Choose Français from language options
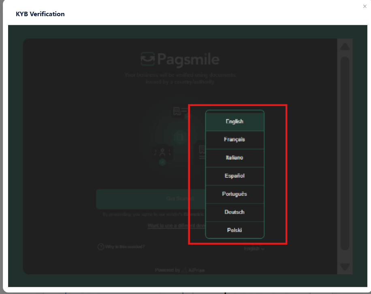Image resolution: width=371 pixels, height=294 pixels. (x=235, y=140)
